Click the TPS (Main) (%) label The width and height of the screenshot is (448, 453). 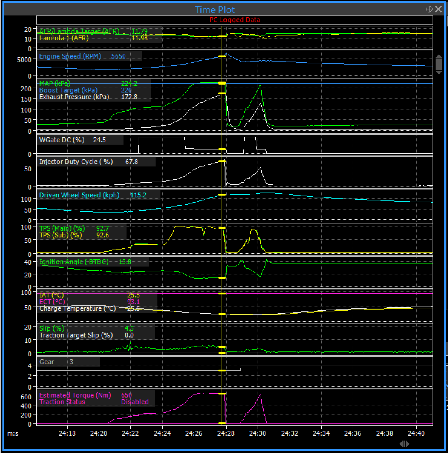(x=62, y=228)
